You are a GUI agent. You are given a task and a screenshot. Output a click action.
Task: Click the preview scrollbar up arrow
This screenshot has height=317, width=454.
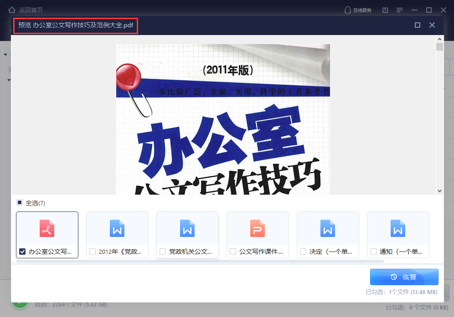click(x=439, y=40)
